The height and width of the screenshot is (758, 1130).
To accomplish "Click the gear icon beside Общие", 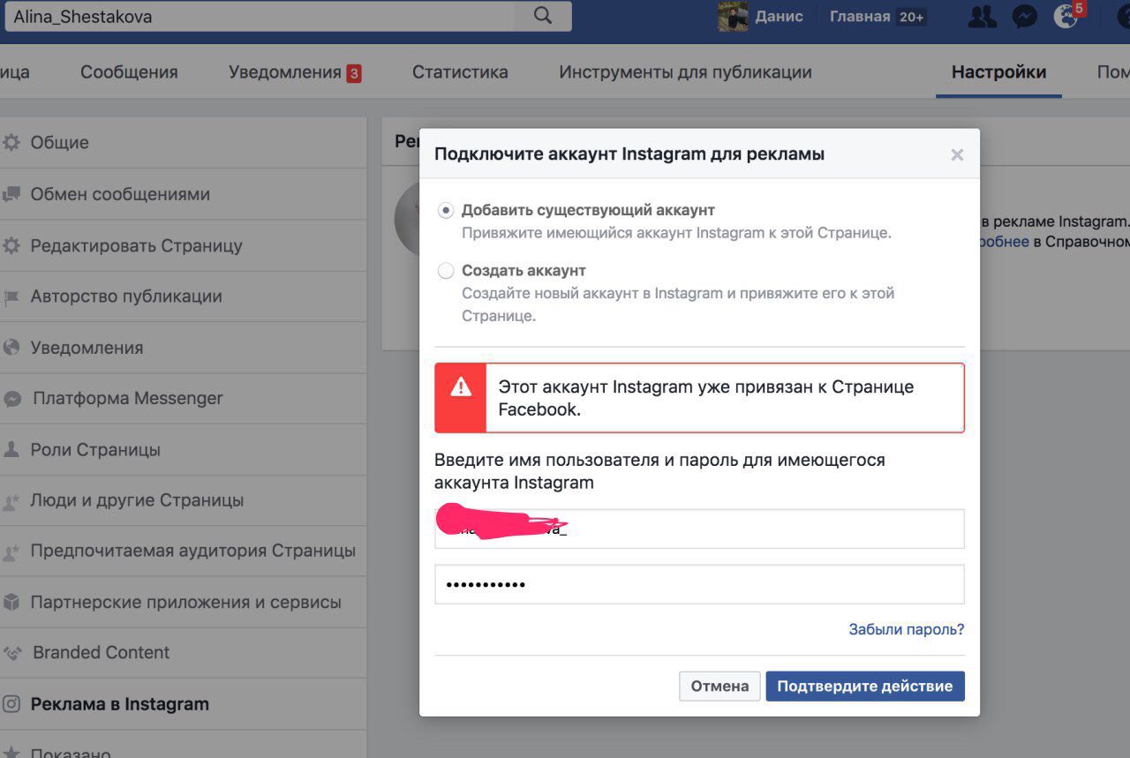I will [11, 142].
